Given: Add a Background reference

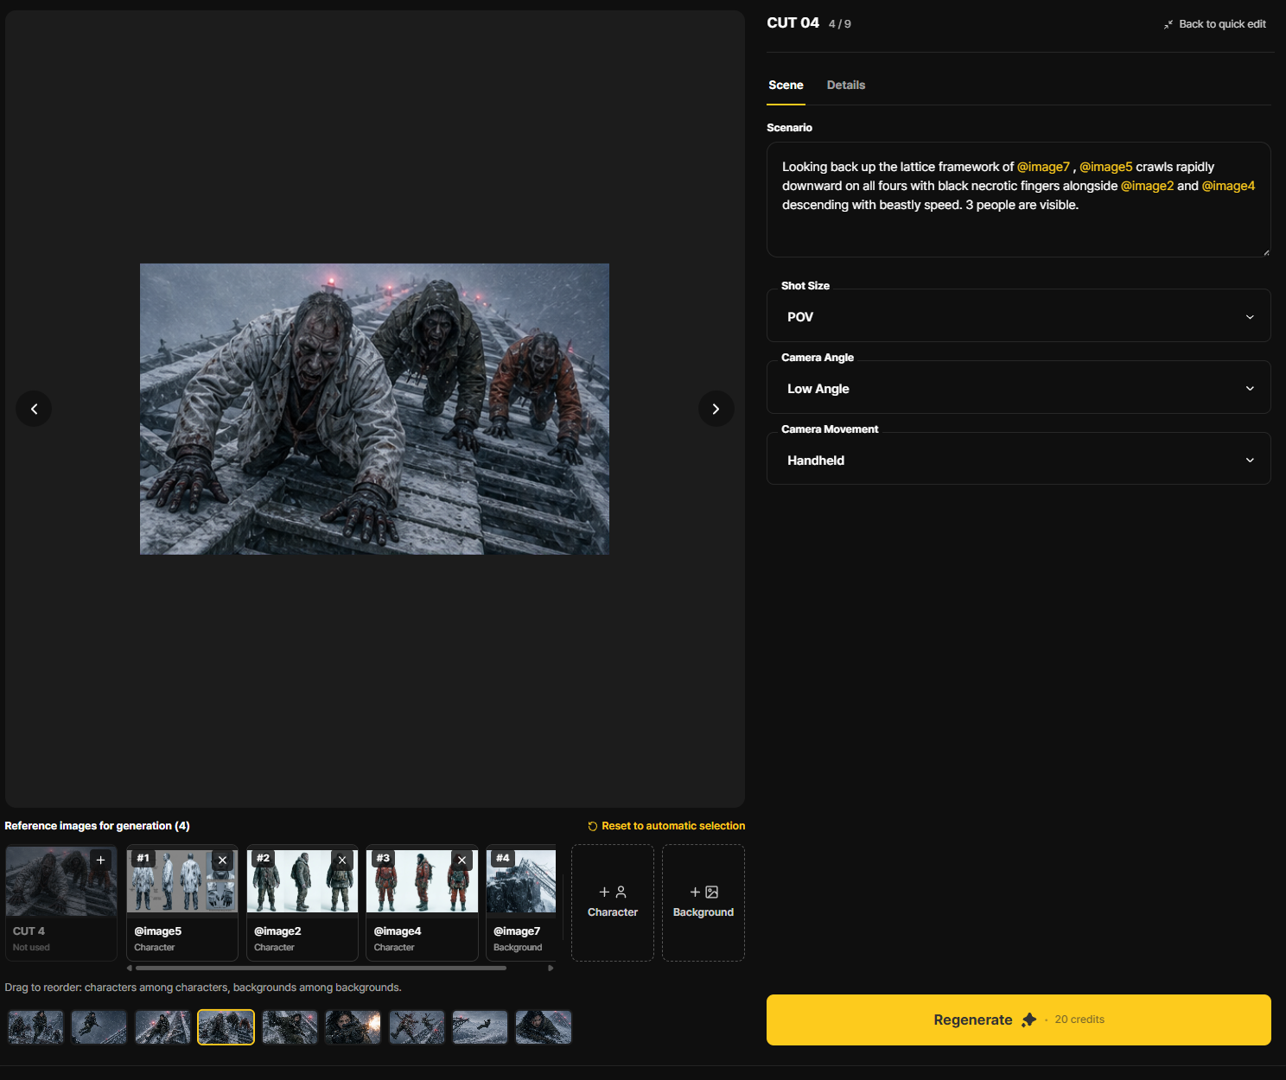Looking at the screenshot, I should pyautogui.click(x=703, y=902).
